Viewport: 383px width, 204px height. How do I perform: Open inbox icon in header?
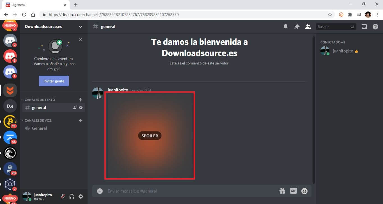point(364,27)
